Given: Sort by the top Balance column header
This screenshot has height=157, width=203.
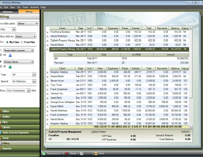Looking at the screenshot, I should pos(175,28).
